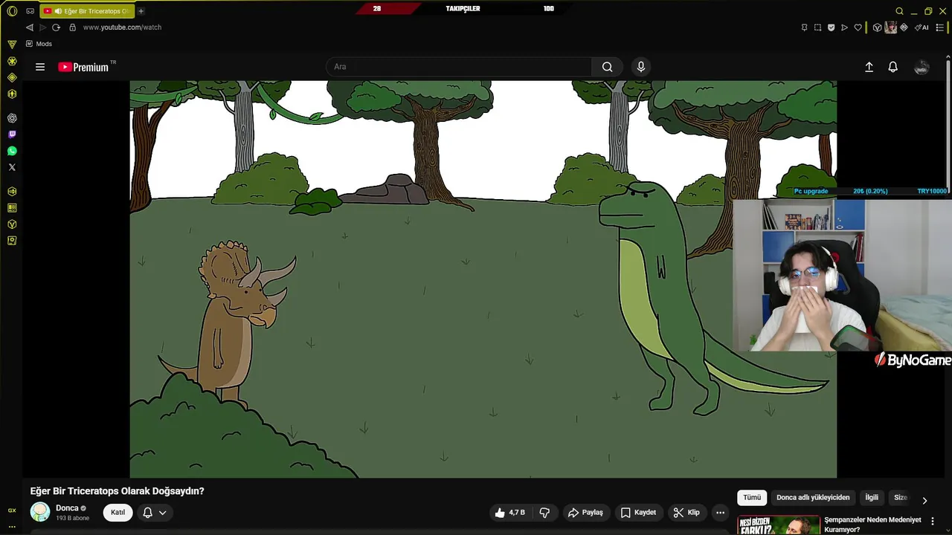This screenshot has width=952, height=535.
Task: Like the video with the 4,7 B thumbs-up
Action: pos(510,513)
